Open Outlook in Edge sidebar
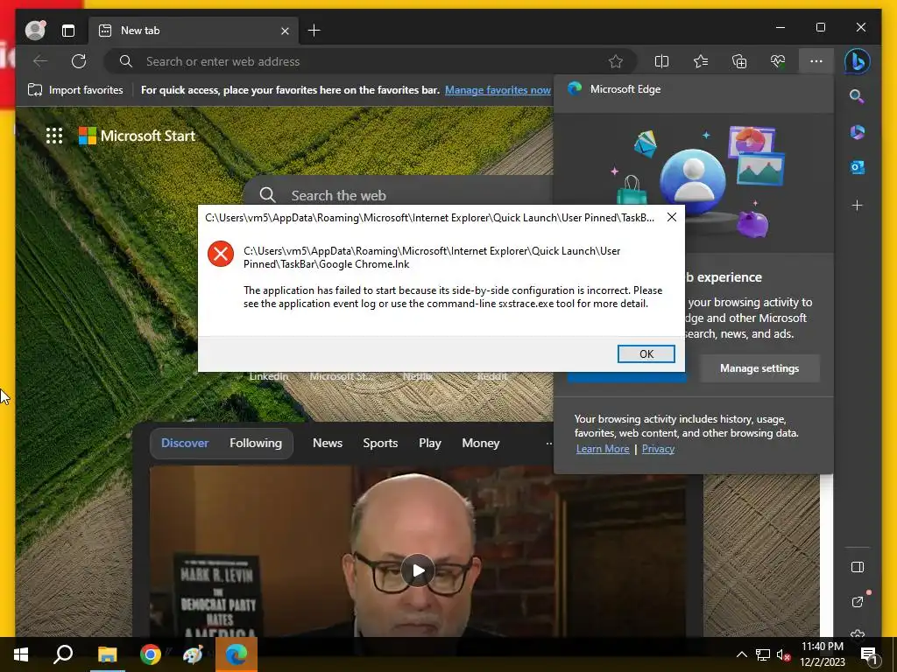Viewport: 897px width, 672px height. tap(857, 167)
